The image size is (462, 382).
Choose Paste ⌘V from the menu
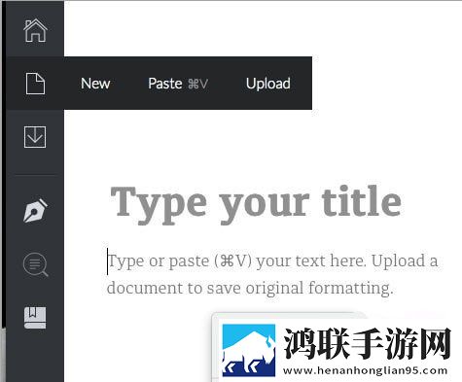178,84
